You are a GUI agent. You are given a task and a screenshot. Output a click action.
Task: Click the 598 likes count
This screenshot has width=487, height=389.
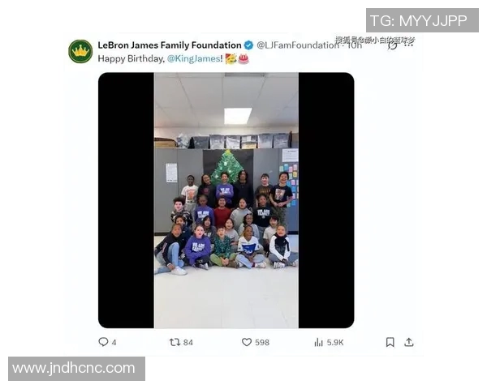pos(262,343)
